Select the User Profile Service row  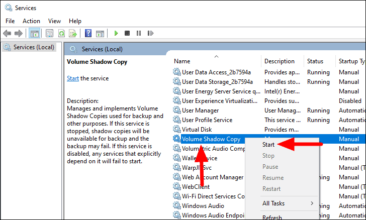pyautogui.click(x=207, y=120)
